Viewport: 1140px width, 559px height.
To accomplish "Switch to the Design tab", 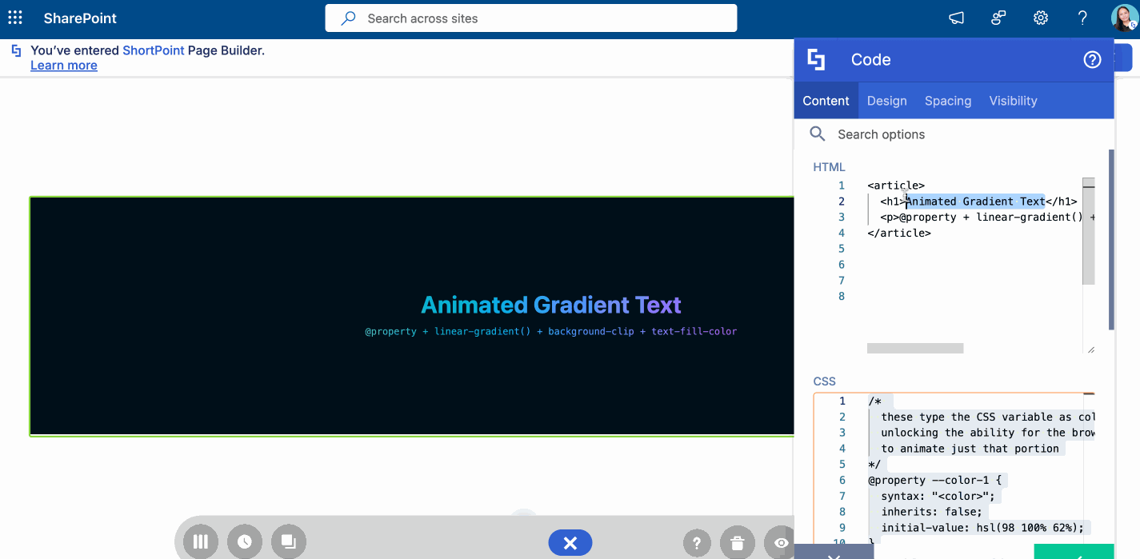I will tap(887, 101).
